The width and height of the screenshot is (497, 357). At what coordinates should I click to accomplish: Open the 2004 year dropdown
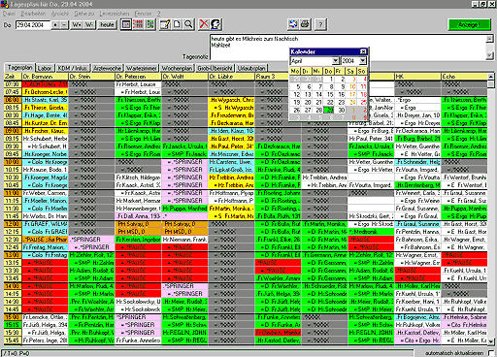[363, 60]
